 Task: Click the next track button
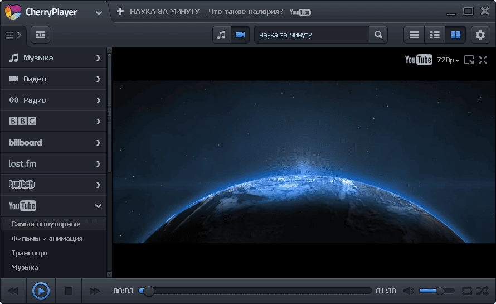[95, 291]
